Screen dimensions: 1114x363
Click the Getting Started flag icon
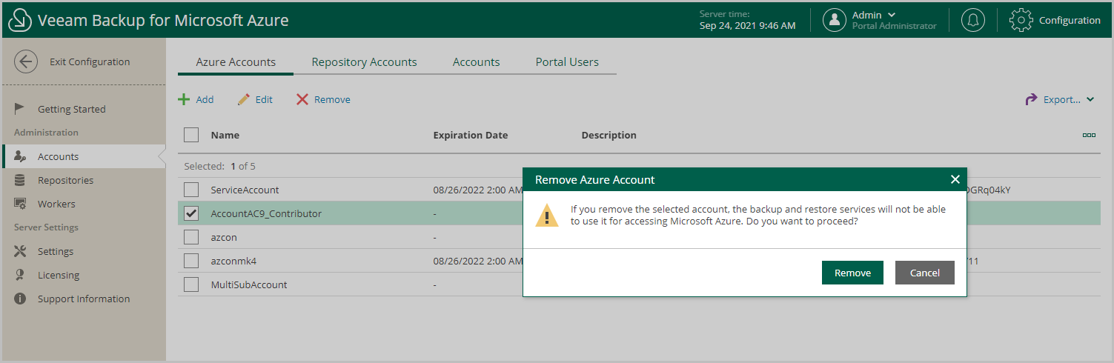click(x=20, y=109)
